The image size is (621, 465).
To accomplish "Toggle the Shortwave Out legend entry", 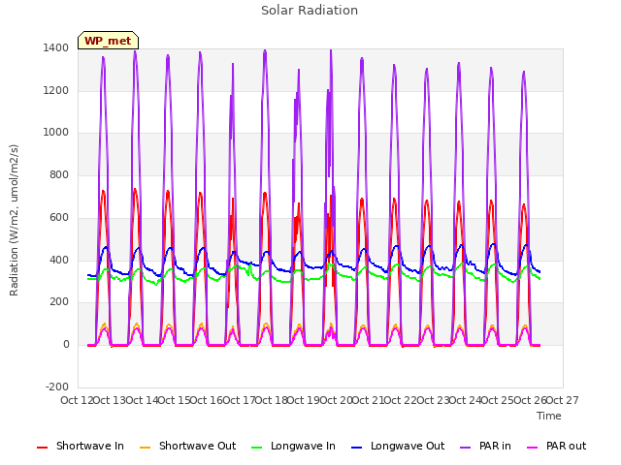I will pos(187,446).
